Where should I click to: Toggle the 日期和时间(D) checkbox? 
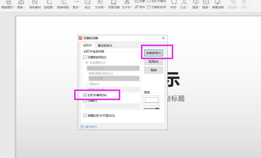85,57
